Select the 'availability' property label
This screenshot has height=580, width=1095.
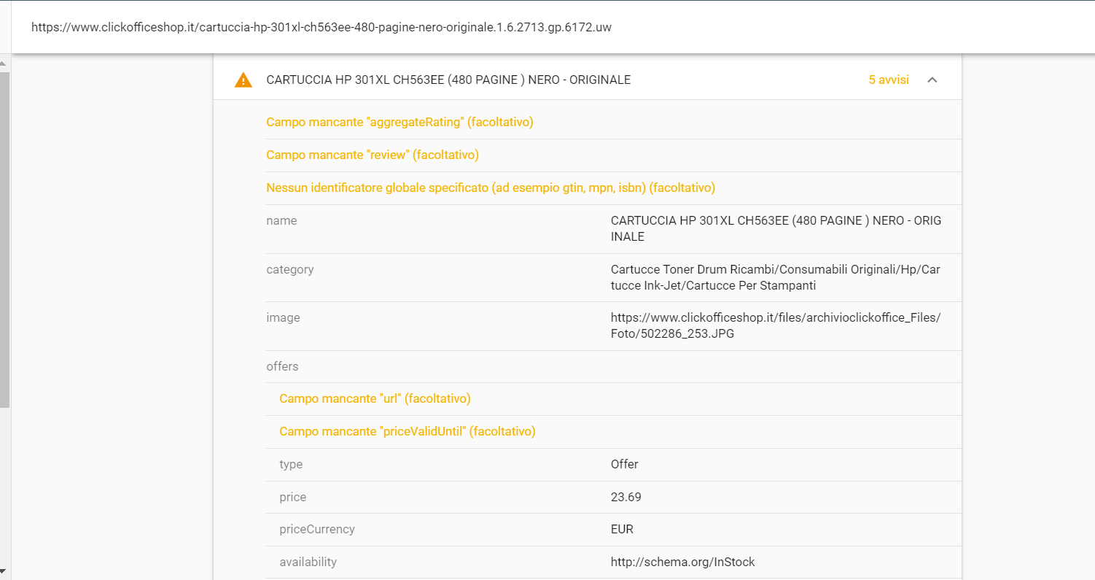point(308,562)
